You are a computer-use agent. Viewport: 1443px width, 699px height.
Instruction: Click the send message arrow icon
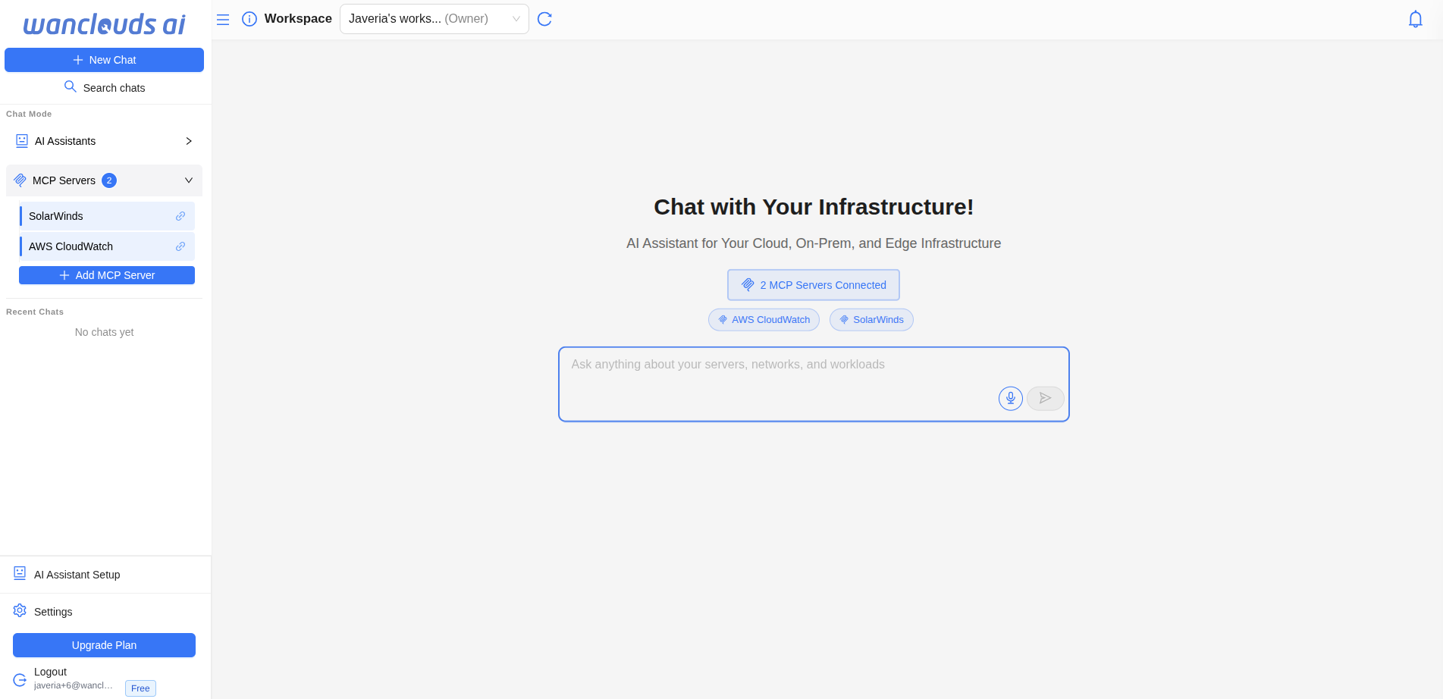[x=1045, y=398]
